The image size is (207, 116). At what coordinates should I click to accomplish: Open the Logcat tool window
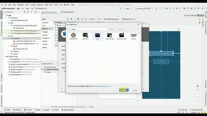point(46,110)
